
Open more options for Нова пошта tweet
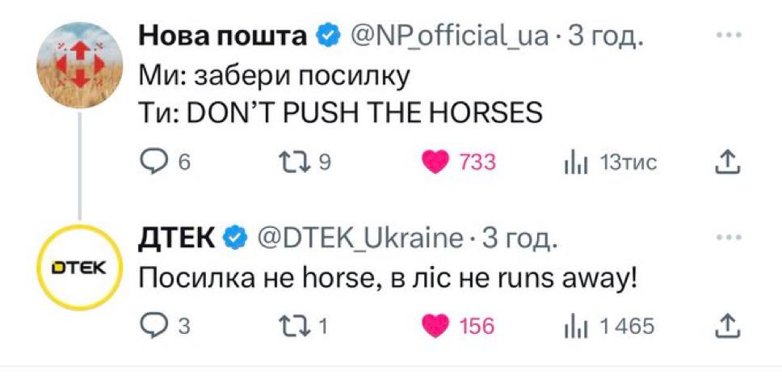[x=728, y=36]
